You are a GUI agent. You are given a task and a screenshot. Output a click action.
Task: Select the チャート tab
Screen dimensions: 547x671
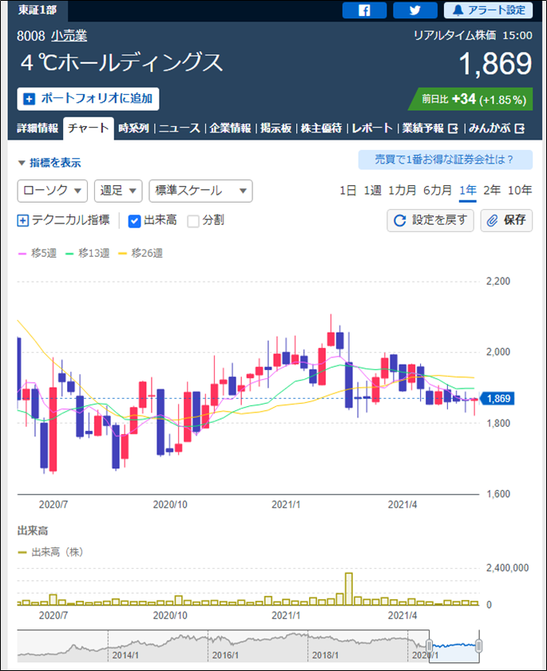tap(89, 128)
